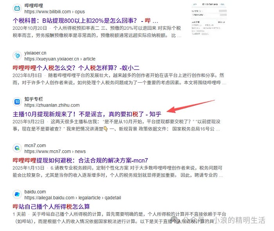Click the Zhihu Zhuanlan favicon
This screenshot has width=274, height=231.
(x=17, y=102)
